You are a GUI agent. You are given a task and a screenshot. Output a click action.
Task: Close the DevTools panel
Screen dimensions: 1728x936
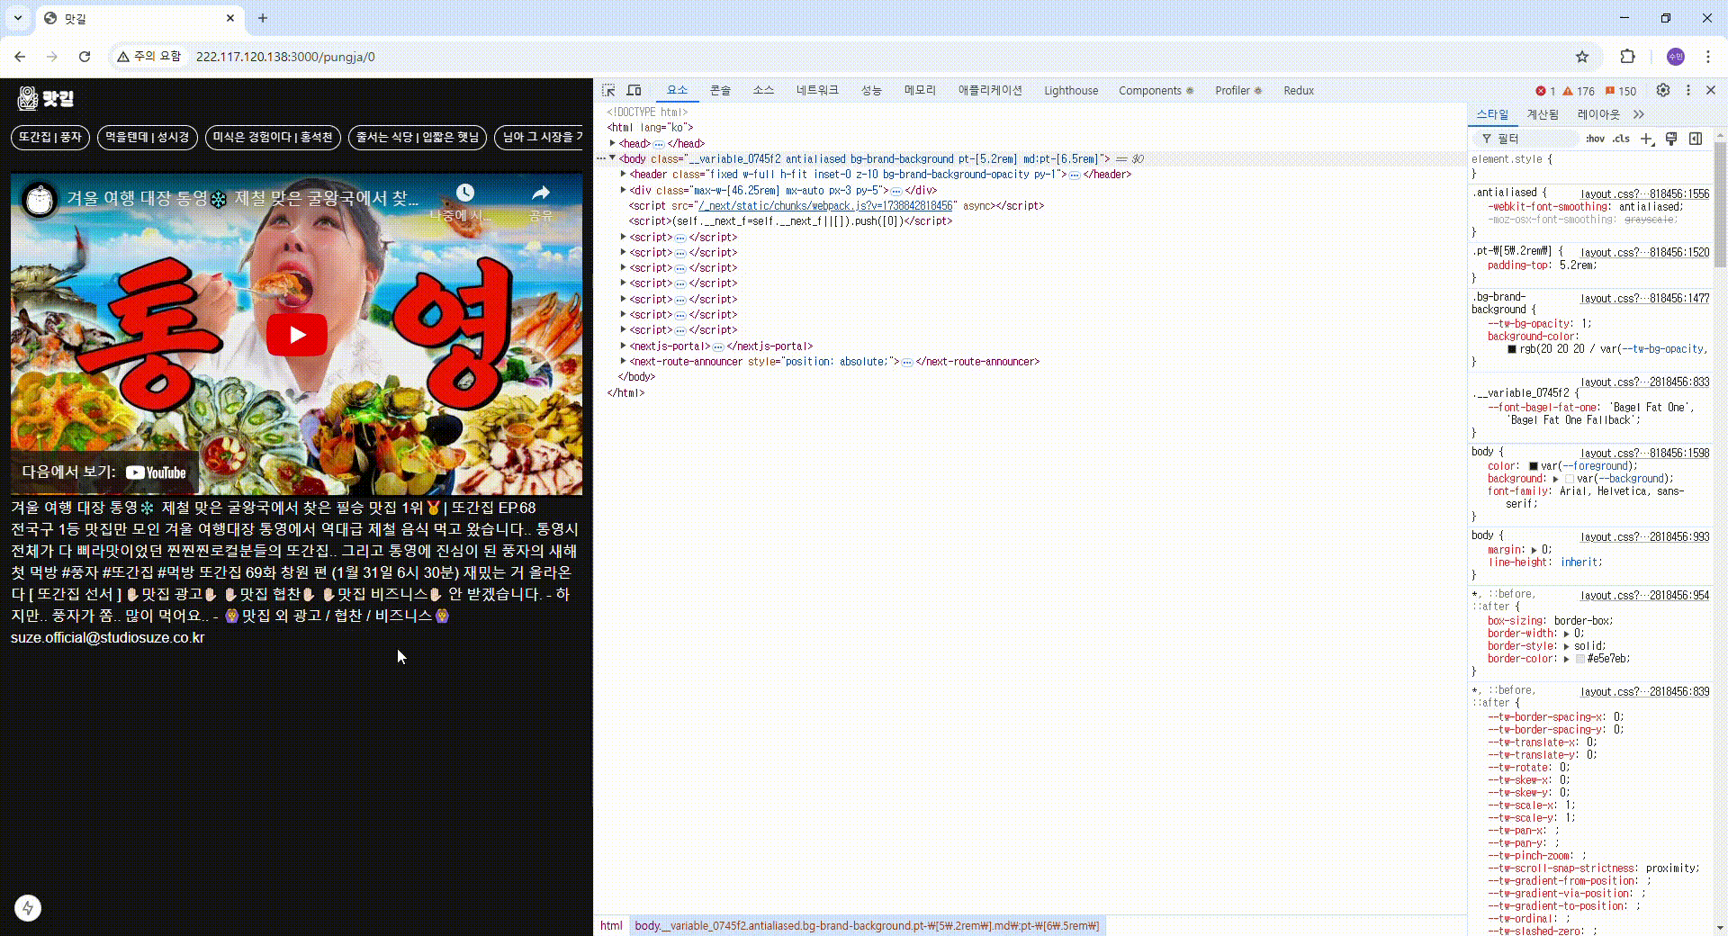pyautogui.click(x=1711, y=90)
